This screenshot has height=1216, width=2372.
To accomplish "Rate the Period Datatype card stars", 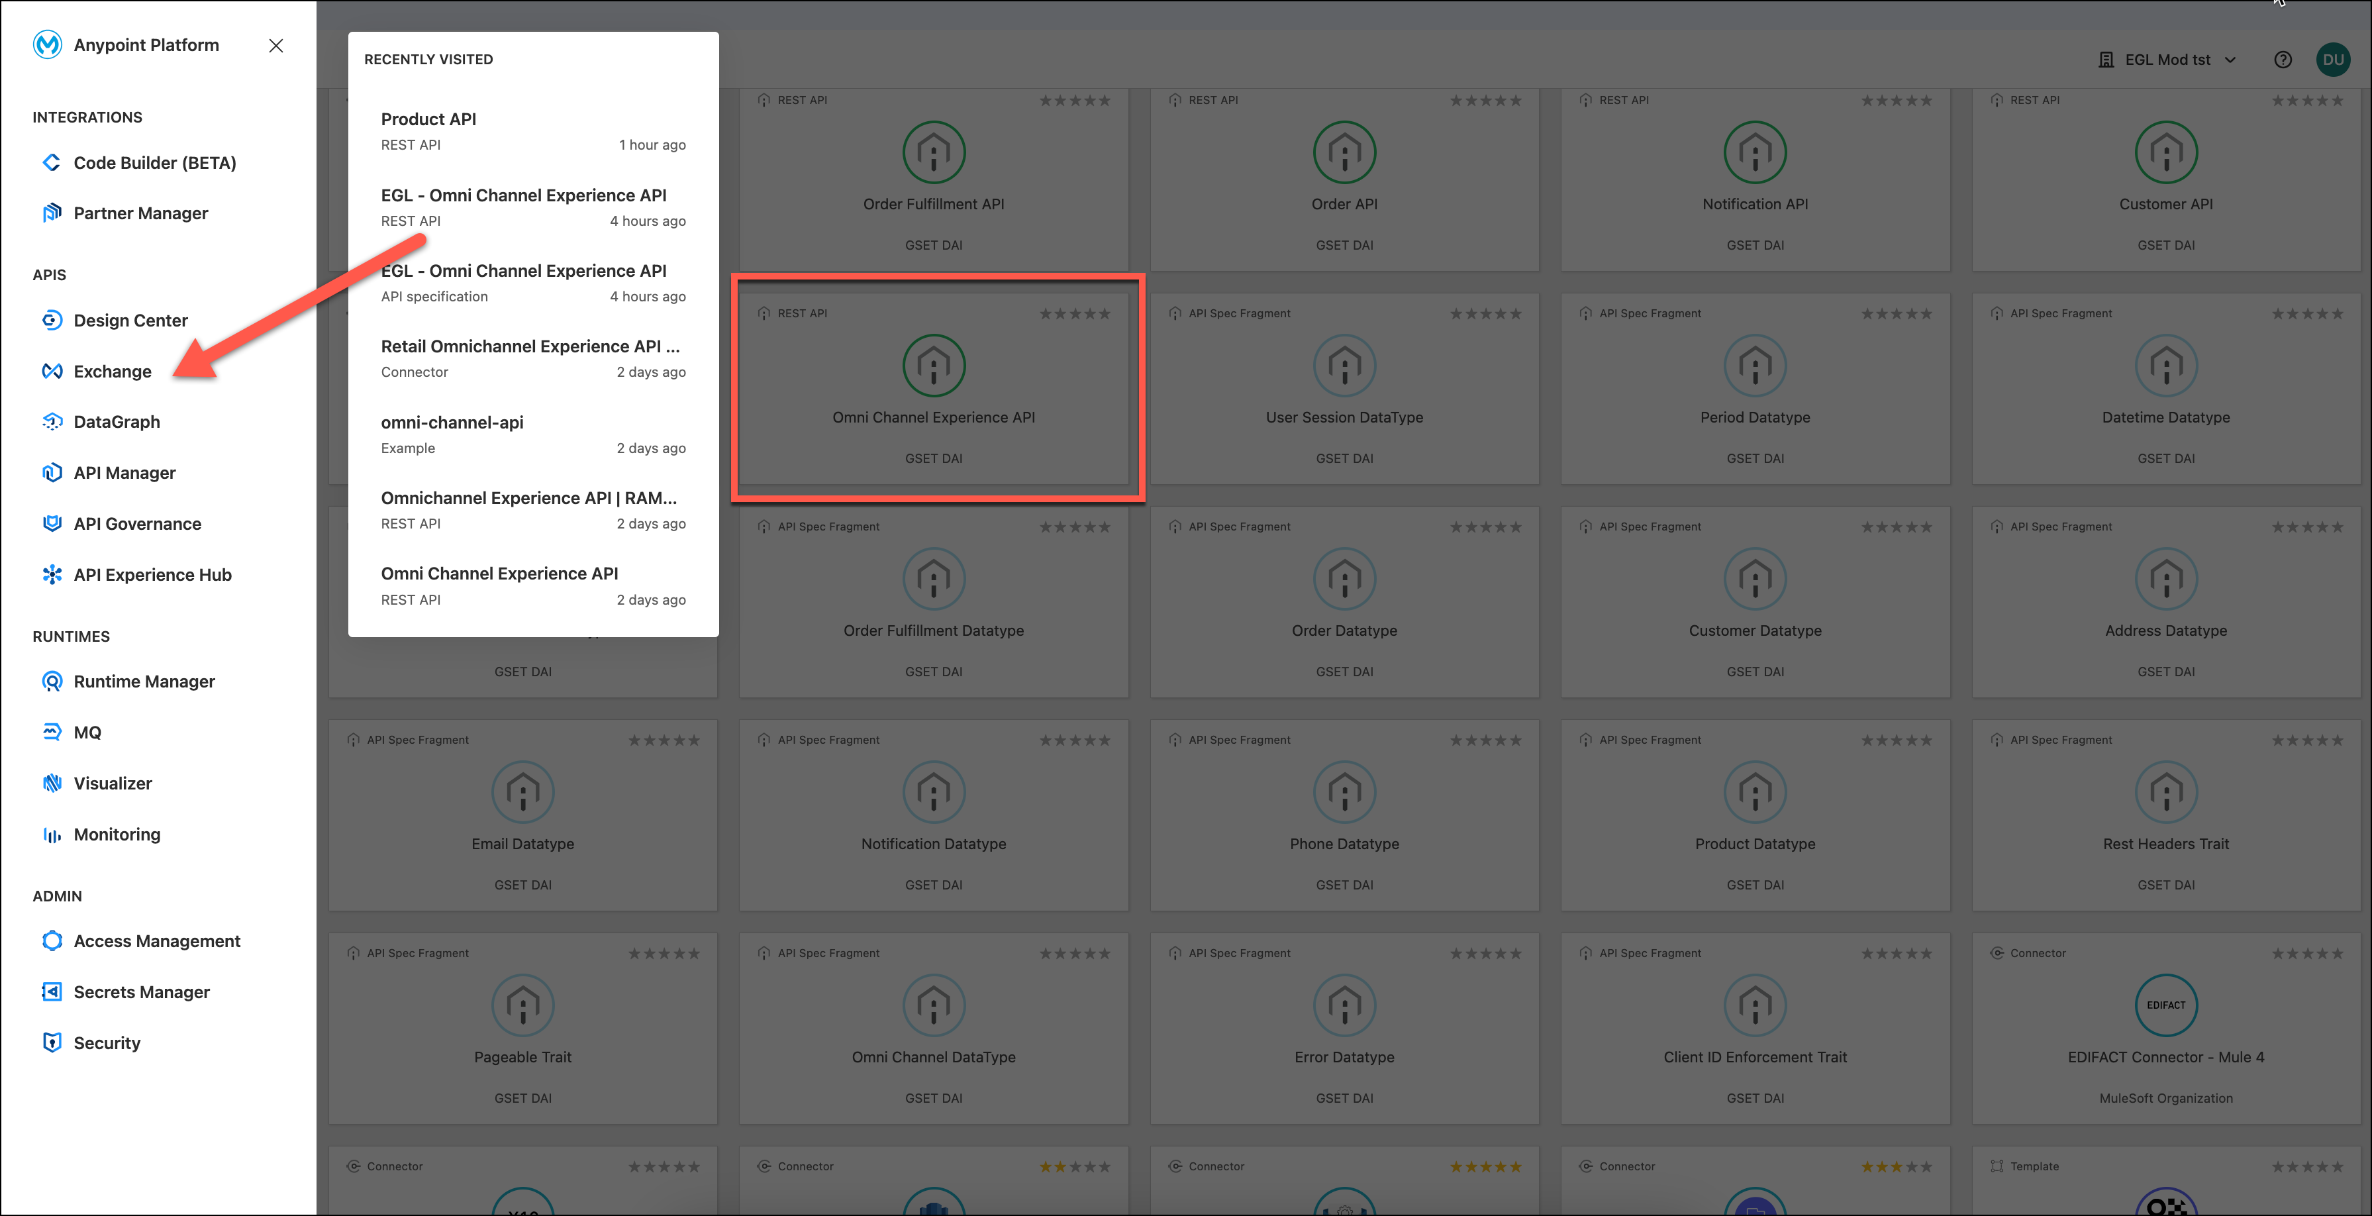I will (1896, 313).
